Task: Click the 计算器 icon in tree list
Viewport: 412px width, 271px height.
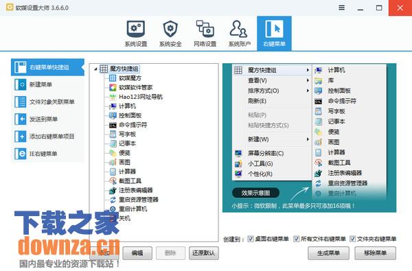Action: (x=113, y=172)
